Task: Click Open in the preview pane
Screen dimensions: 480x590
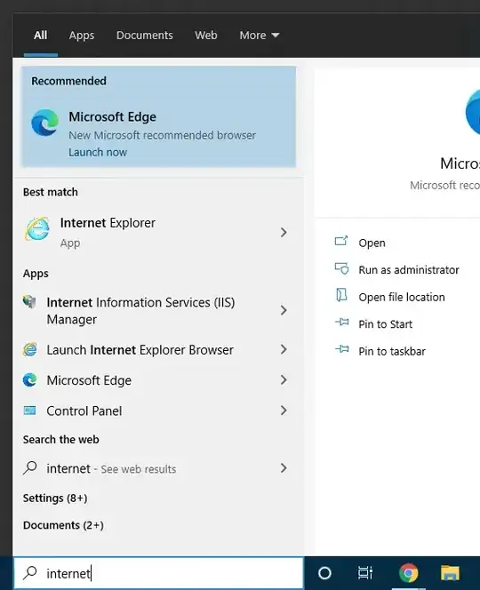Action: coord(372,243)
